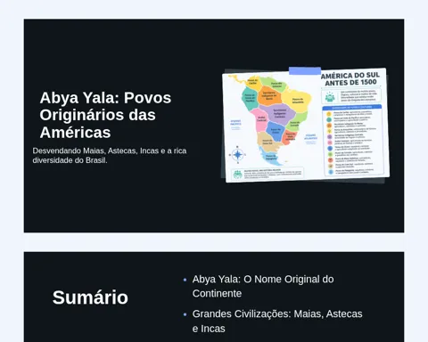
Task: Click the bullet dot before Abya Yala item
Action: click(185, 280)
